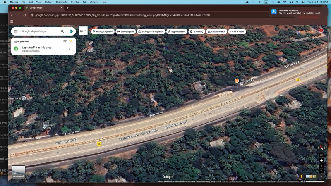The height and width of the screenshot is (186, 331).
Task: Click the search magnifier icon
Action: (x=62, y=31)
